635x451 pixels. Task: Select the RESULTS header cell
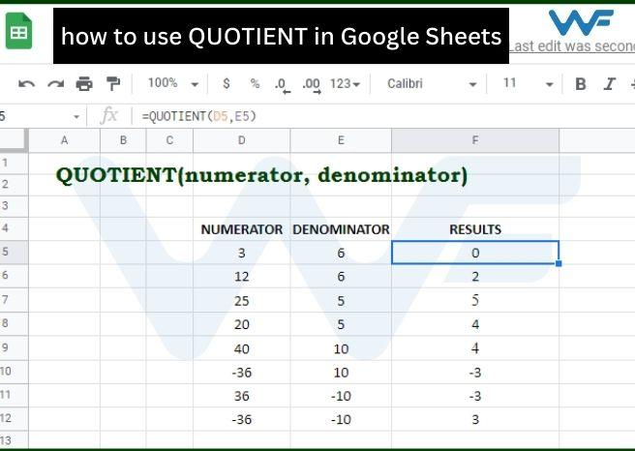point(475,229)
